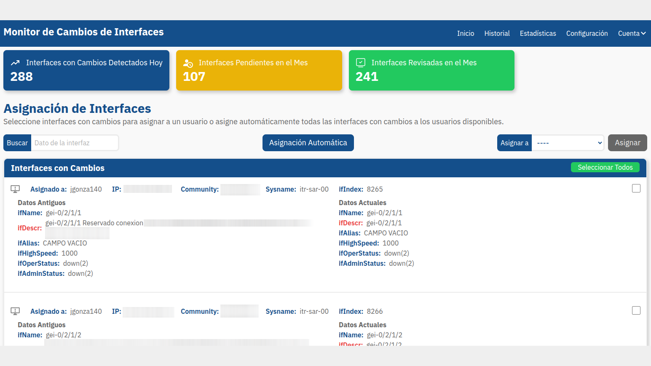
Task: Click the Buscar button
Action: pyautogui.click(x=17, y=143)
